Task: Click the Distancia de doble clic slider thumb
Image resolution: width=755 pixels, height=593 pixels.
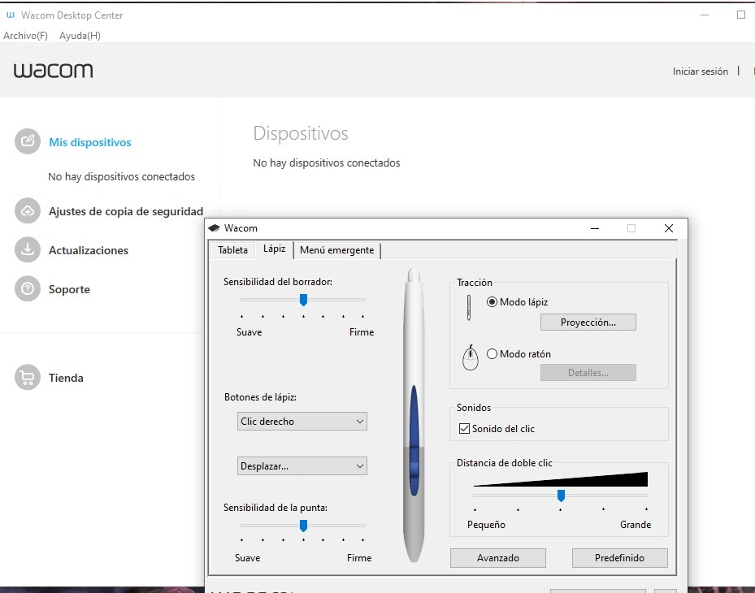Action: 561,496
